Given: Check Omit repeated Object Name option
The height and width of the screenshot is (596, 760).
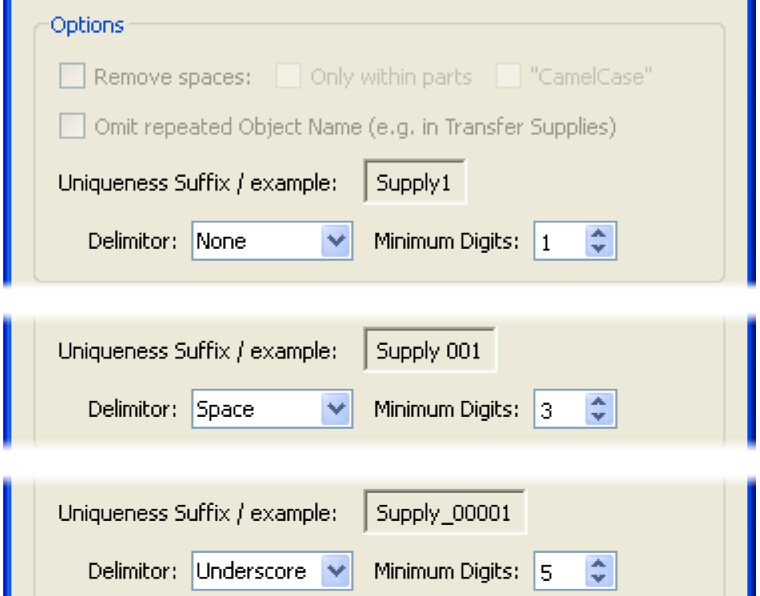Looking at the screenshot, I should coord(72,126).
